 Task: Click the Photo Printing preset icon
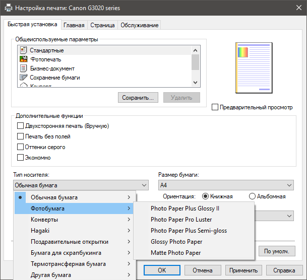coord(23,59)
